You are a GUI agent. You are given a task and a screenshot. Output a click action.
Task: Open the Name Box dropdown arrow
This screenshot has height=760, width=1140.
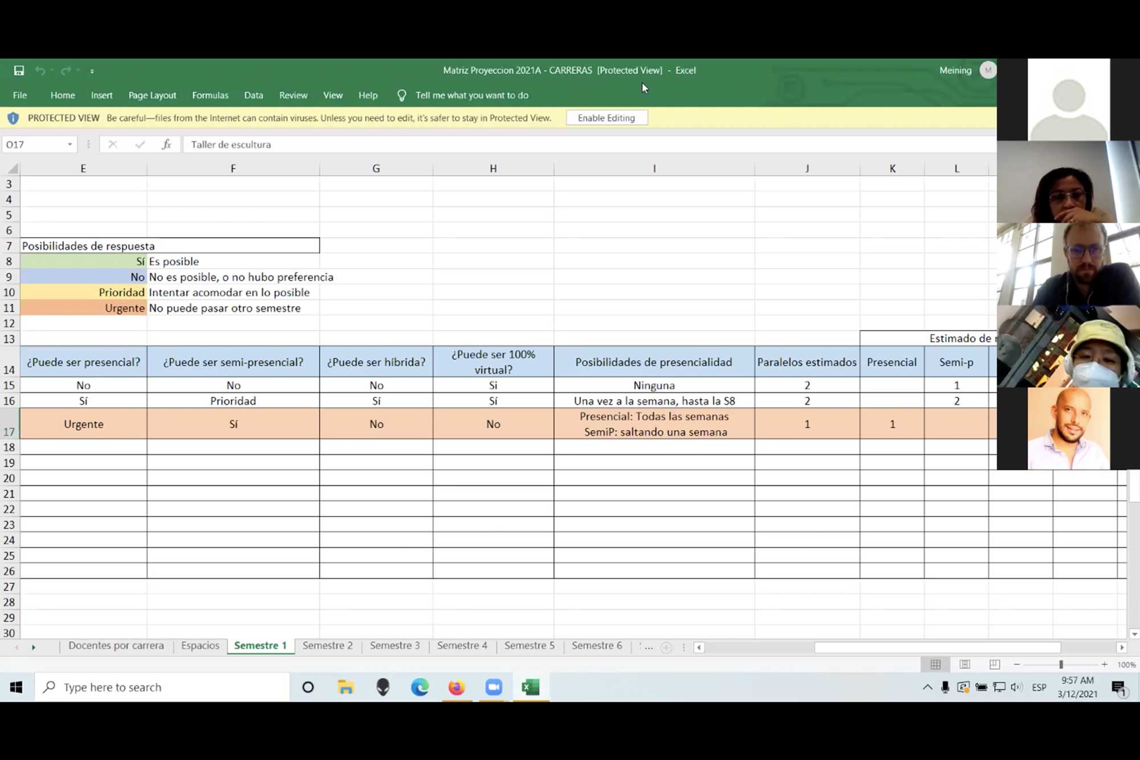pyautogui.click(x=70, y=145)
